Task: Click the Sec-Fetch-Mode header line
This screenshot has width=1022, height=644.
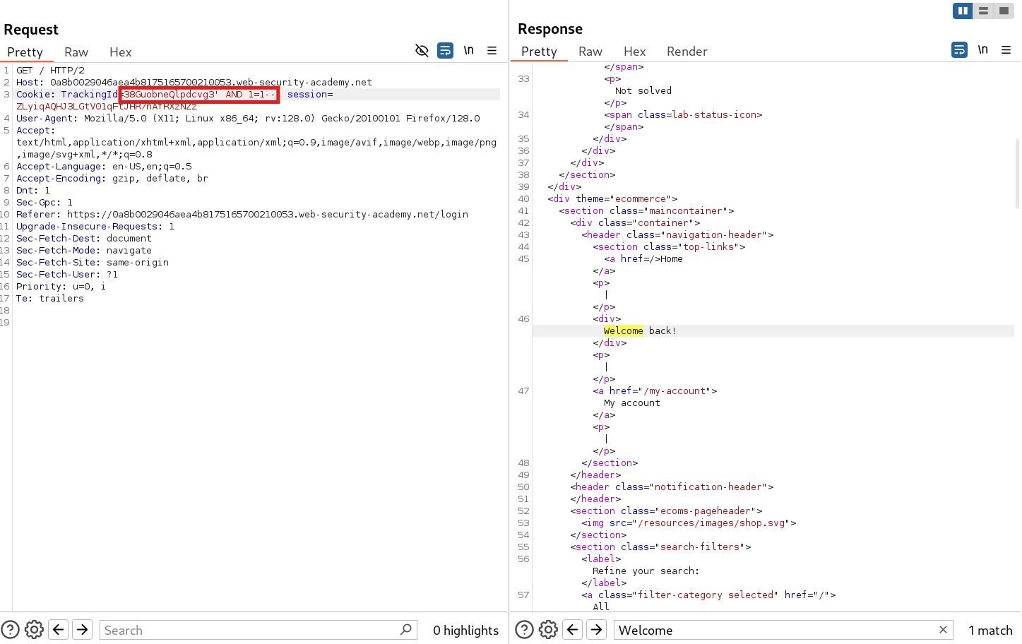Action: click(84, 250)
